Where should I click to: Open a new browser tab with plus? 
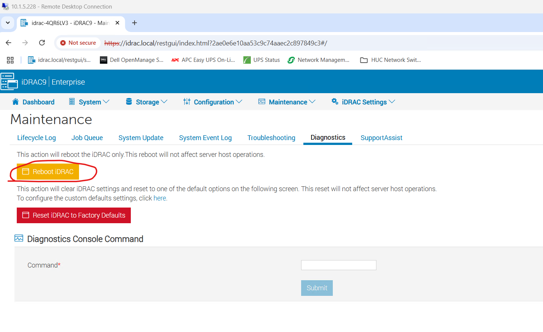point(135,23)
